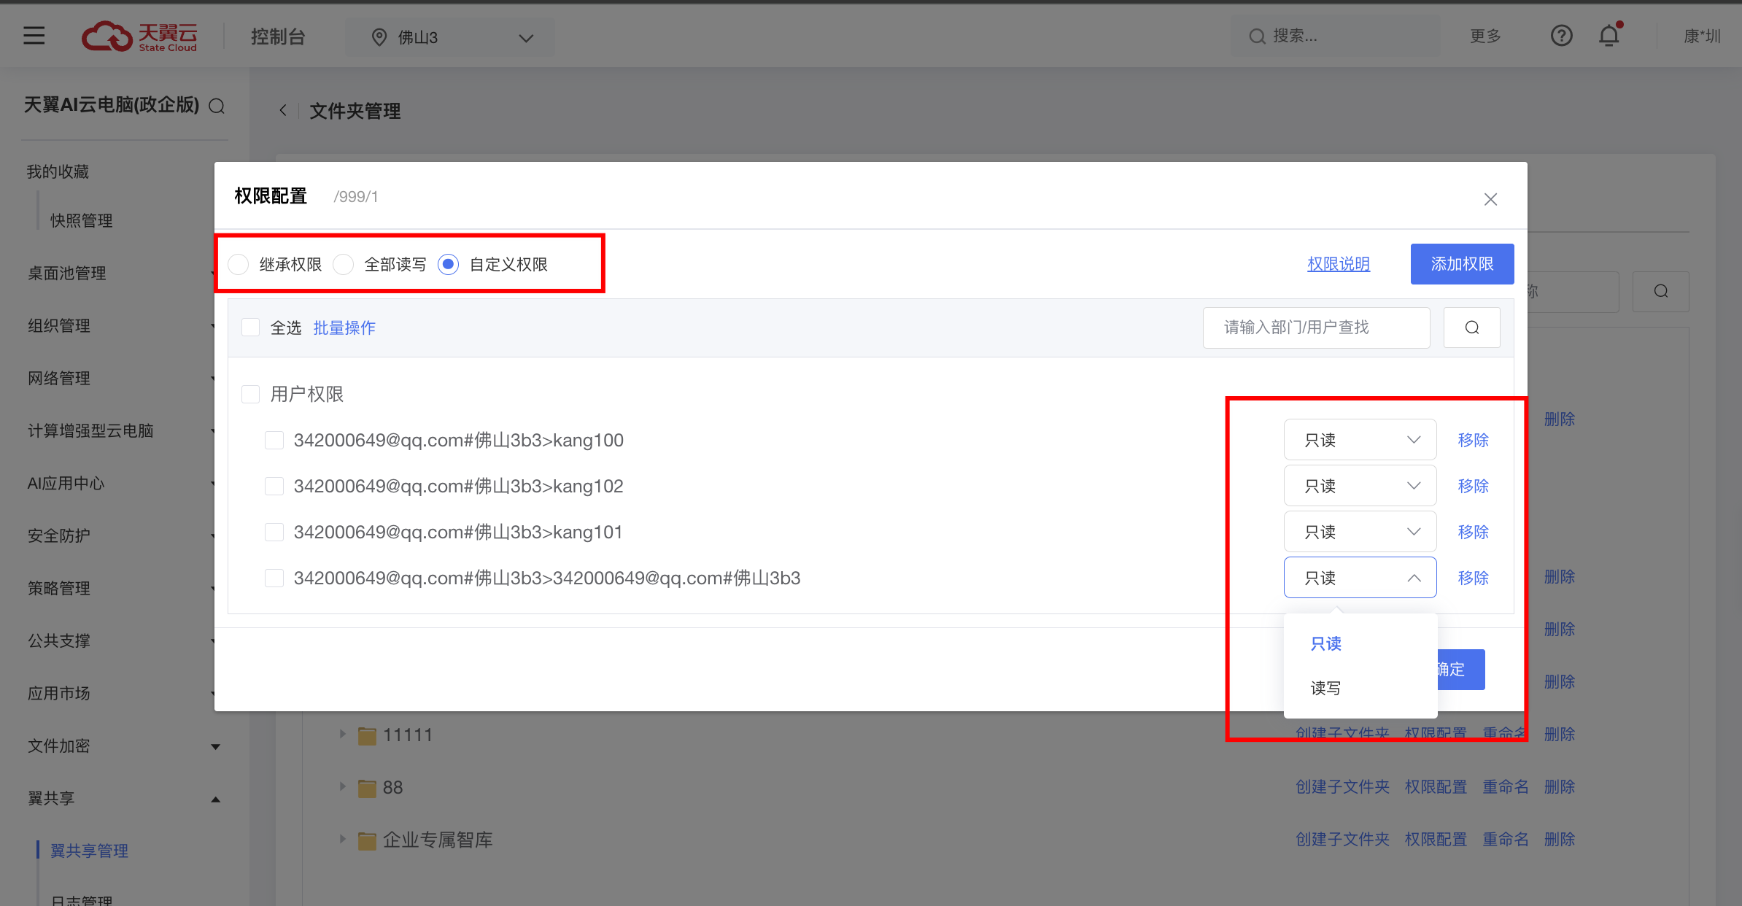Click the search magnifier next to sidebar title
The image size is (1742, 906).
click(217, 107)
